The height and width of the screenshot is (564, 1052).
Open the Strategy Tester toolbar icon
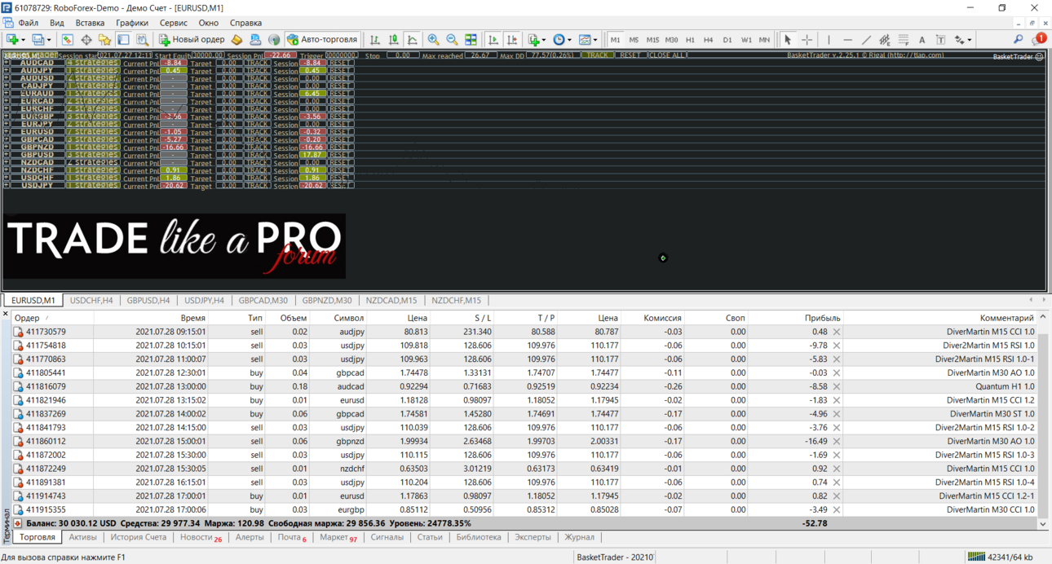(142, 39)
